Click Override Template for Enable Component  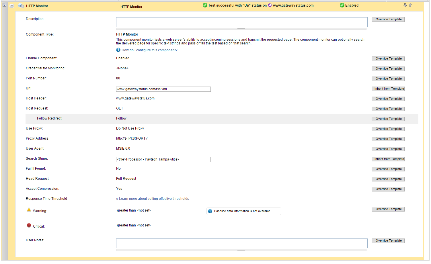coord(388,59)
